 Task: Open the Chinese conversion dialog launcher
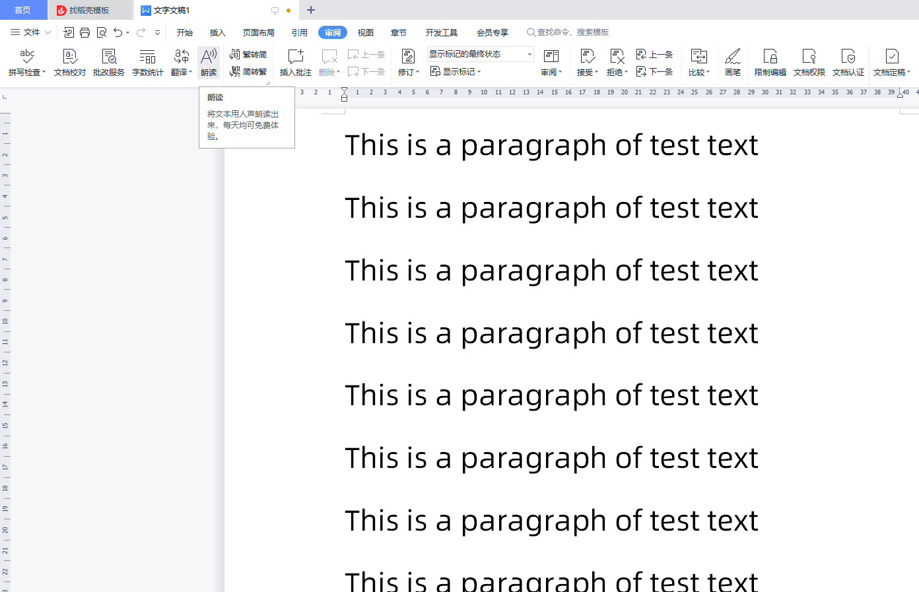coord(267,82)
